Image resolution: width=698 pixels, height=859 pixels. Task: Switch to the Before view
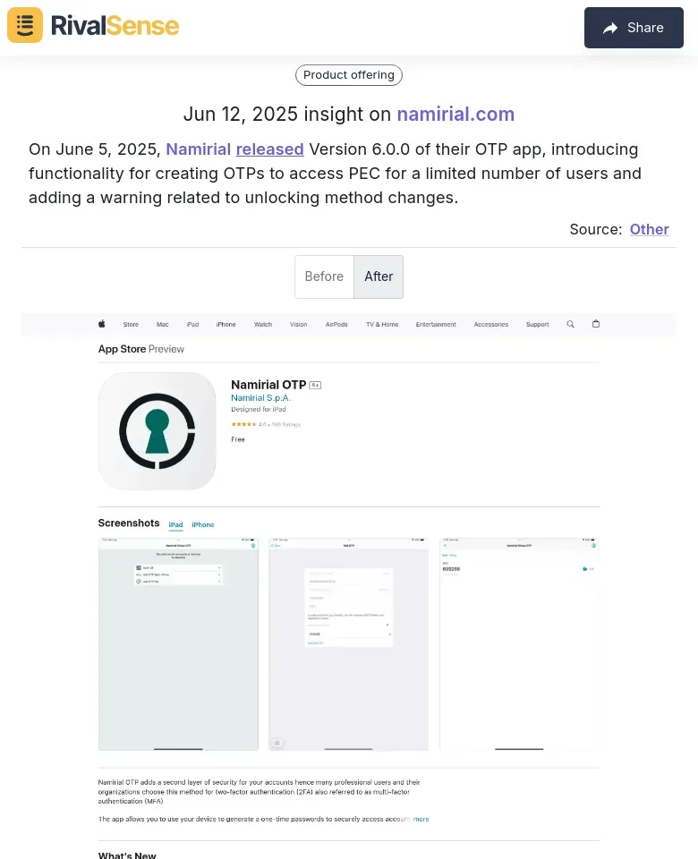pos(324,276)
